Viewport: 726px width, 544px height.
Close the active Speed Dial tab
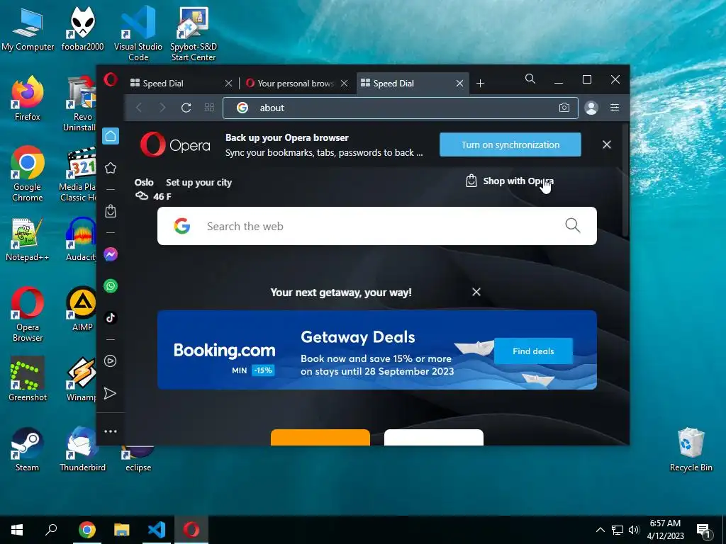[x=459, y=84]
